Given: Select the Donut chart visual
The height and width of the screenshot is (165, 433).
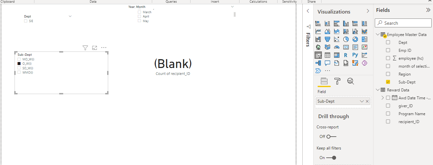Looking at the screenshot, I should coord(355,39).
